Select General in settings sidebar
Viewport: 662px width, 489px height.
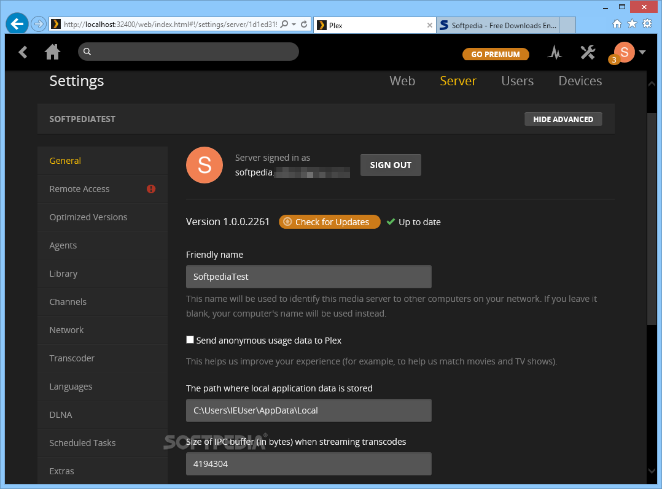(103, 161)
